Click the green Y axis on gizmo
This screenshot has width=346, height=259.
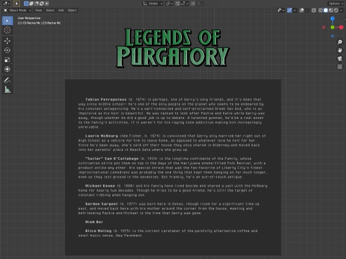pos(333,27)
